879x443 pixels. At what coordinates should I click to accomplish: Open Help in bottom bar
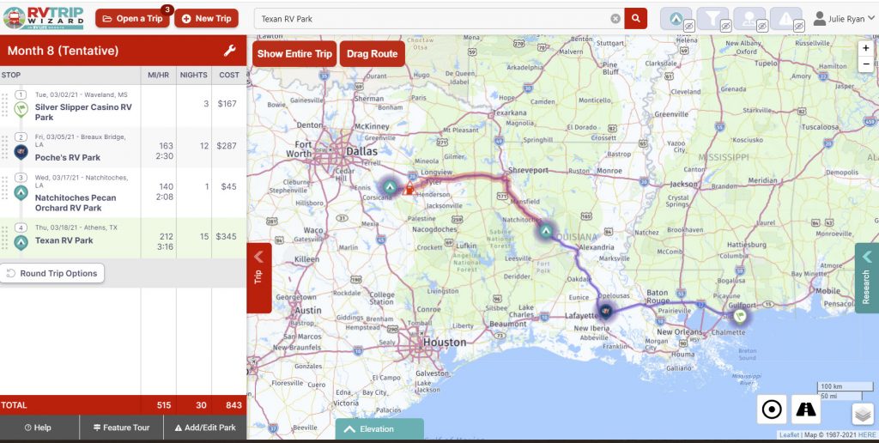point(38,428)
